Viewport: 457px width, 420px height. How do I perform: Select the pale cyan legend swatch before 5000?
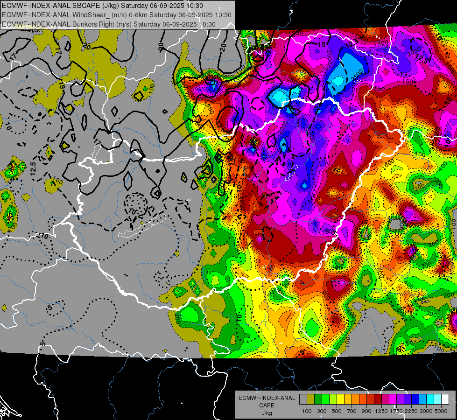click(437, 399)
